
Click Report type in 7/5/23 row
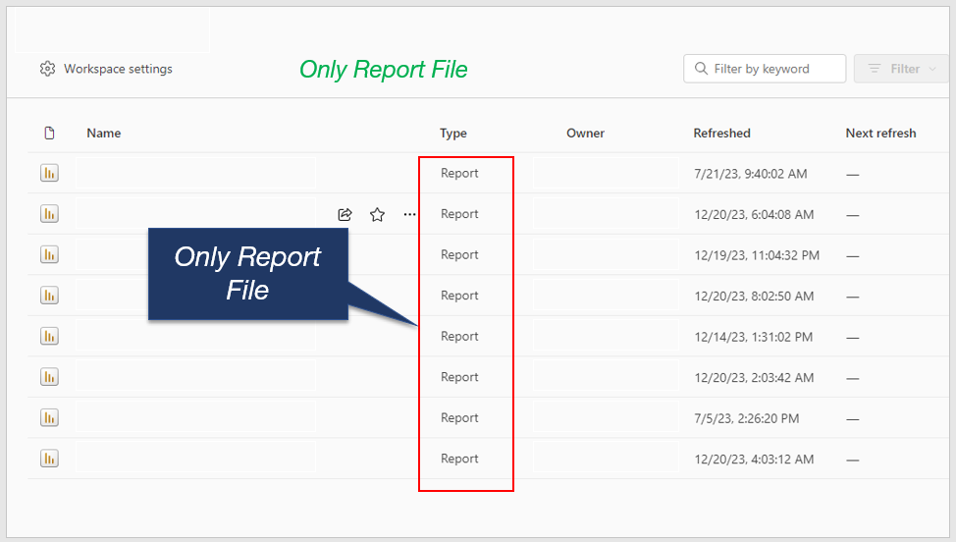[459, 418]
